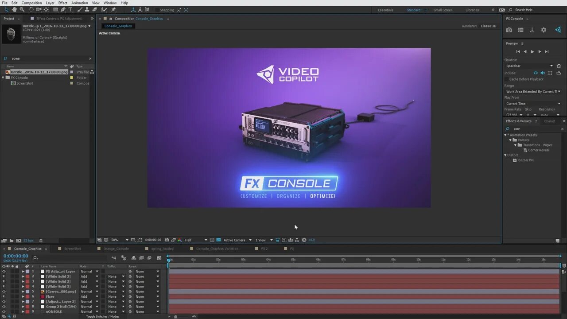Switch to the ScreenShot timeline tab

point(73,249)
